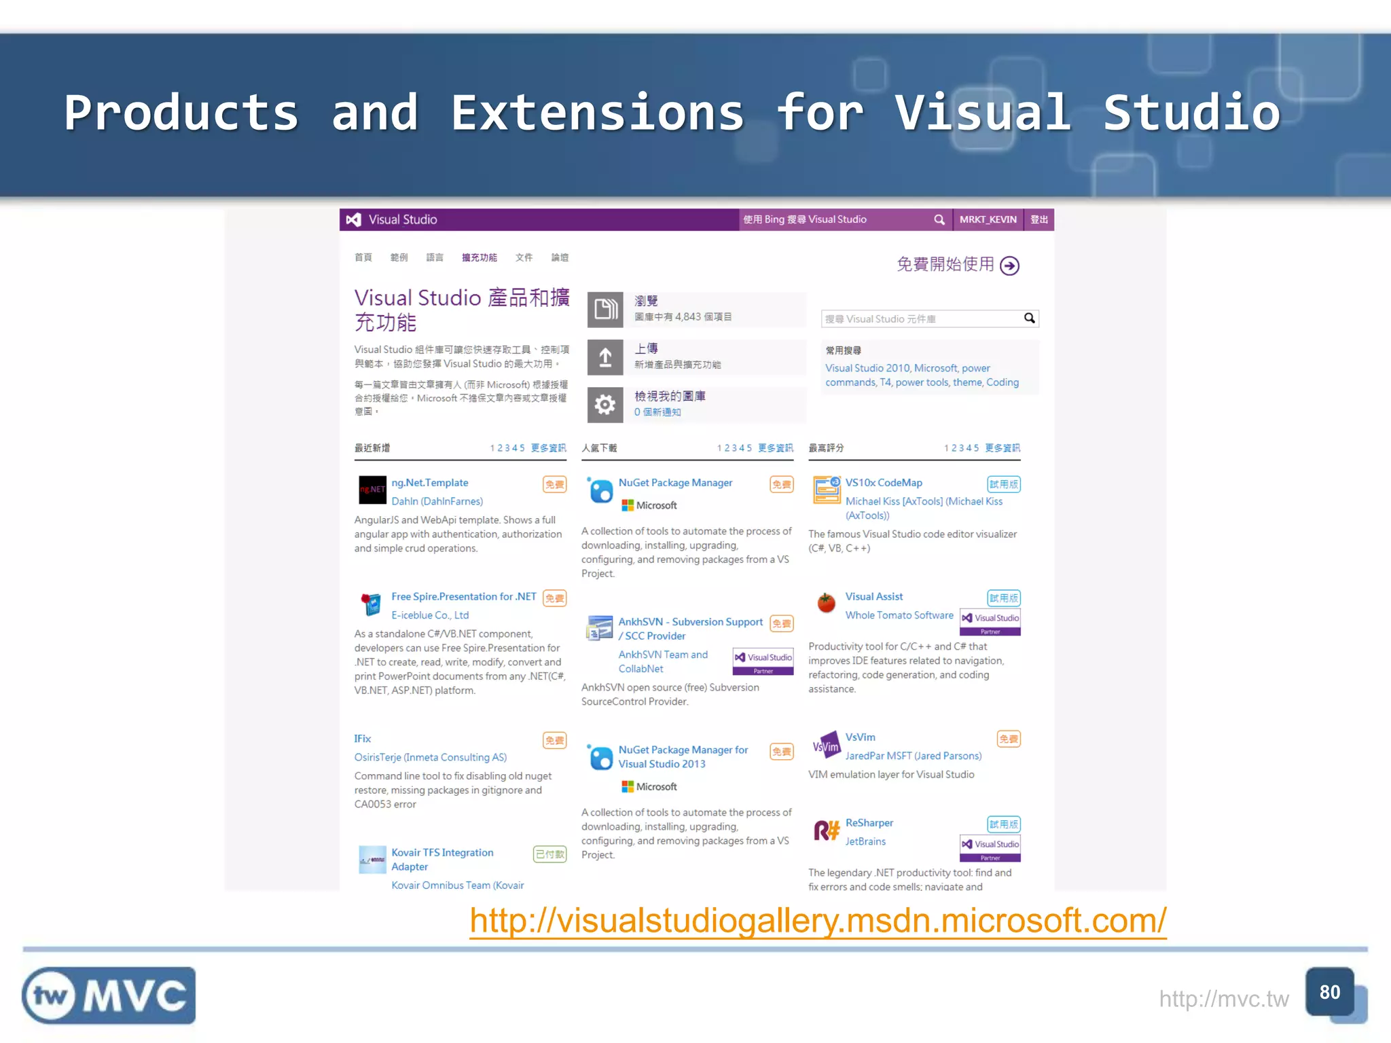Go to page 2 of 最近新增
The image size is (1391, 1043).
coord(500,448)
